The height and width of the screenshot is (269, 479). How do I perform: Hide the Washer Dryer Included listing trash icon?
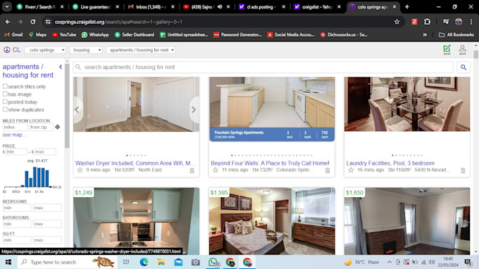(192, 170)
